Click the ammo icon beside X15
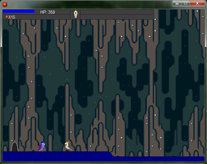 6,17
